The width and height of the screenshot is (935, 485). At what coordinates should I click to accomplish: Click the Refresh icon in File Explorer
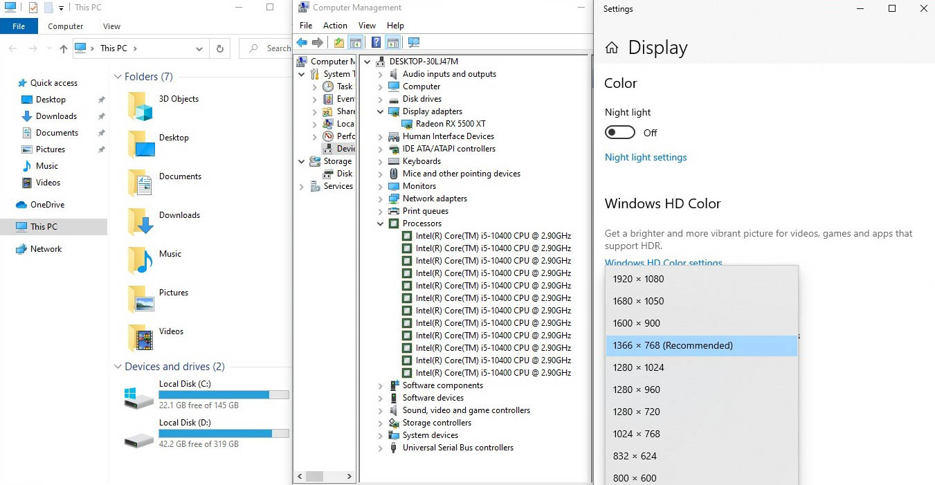click(220, 48)
